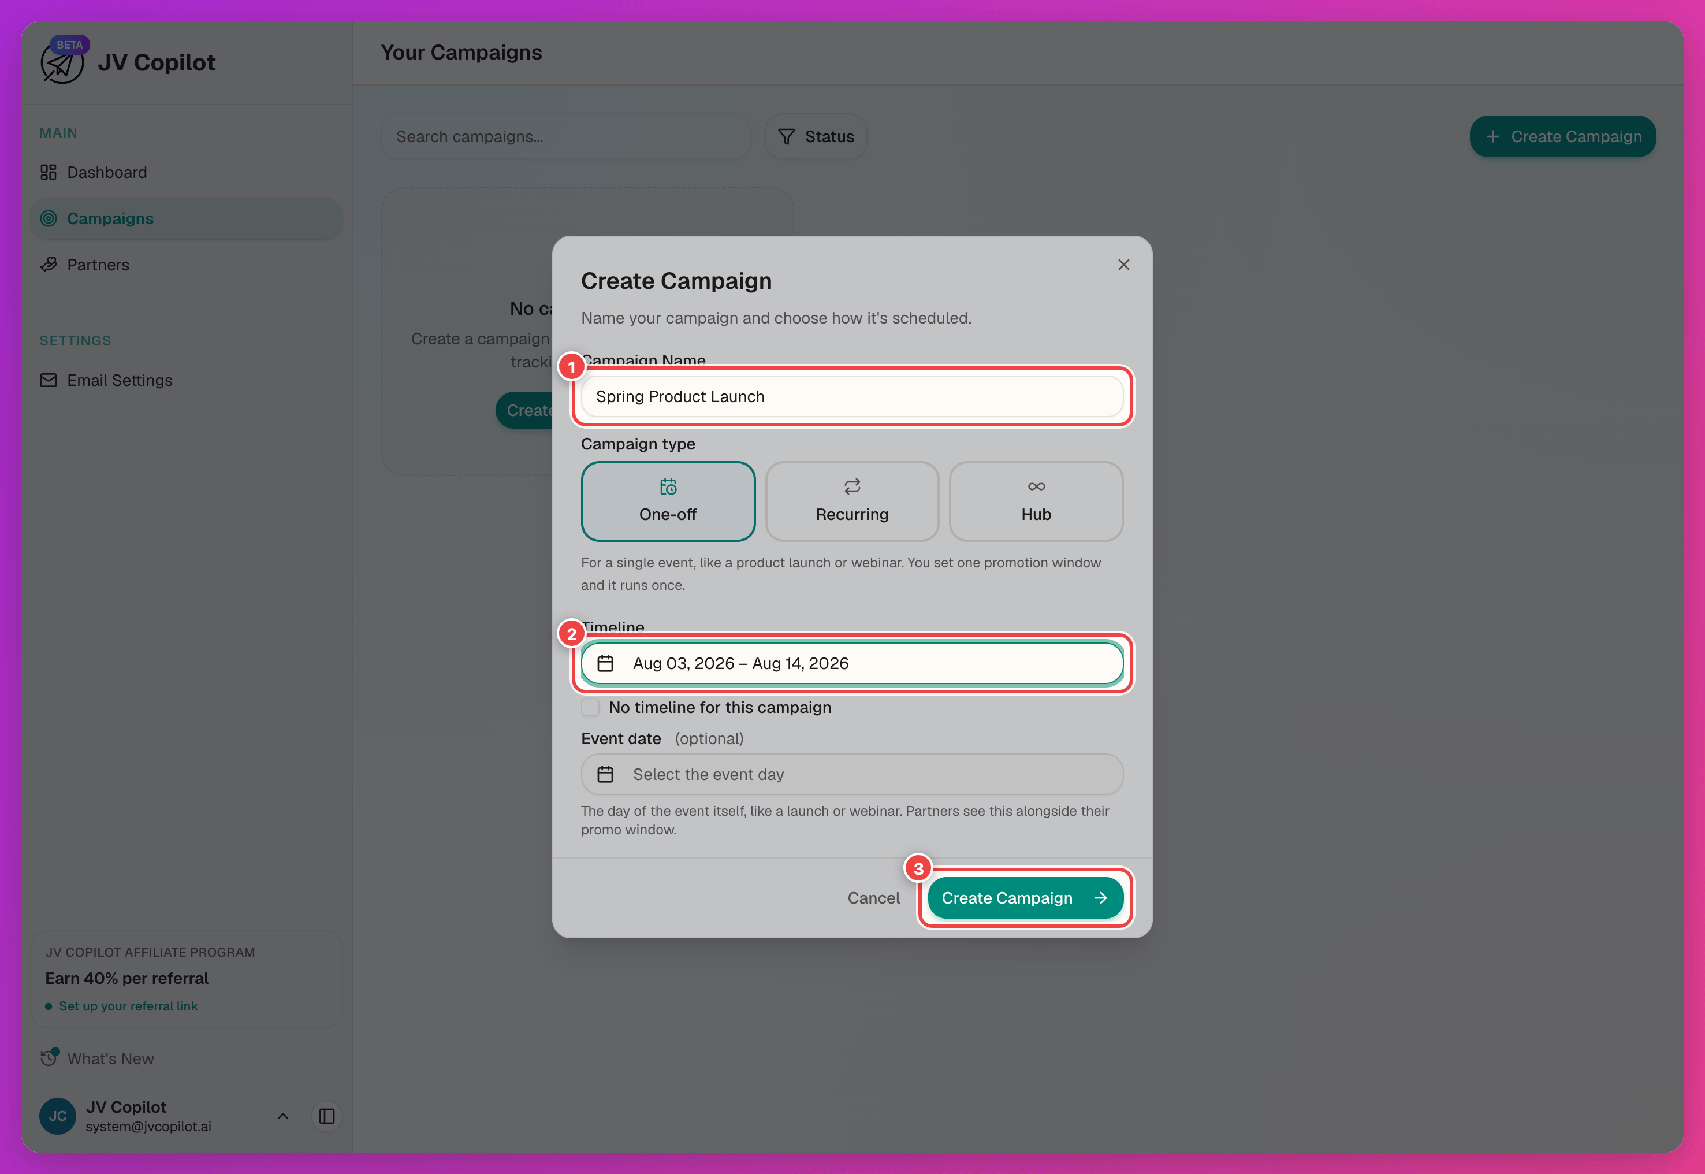Expand the JV Copilot account menu chevron
This screenshot has height=1174, width=1705.
pos(283,1117)
